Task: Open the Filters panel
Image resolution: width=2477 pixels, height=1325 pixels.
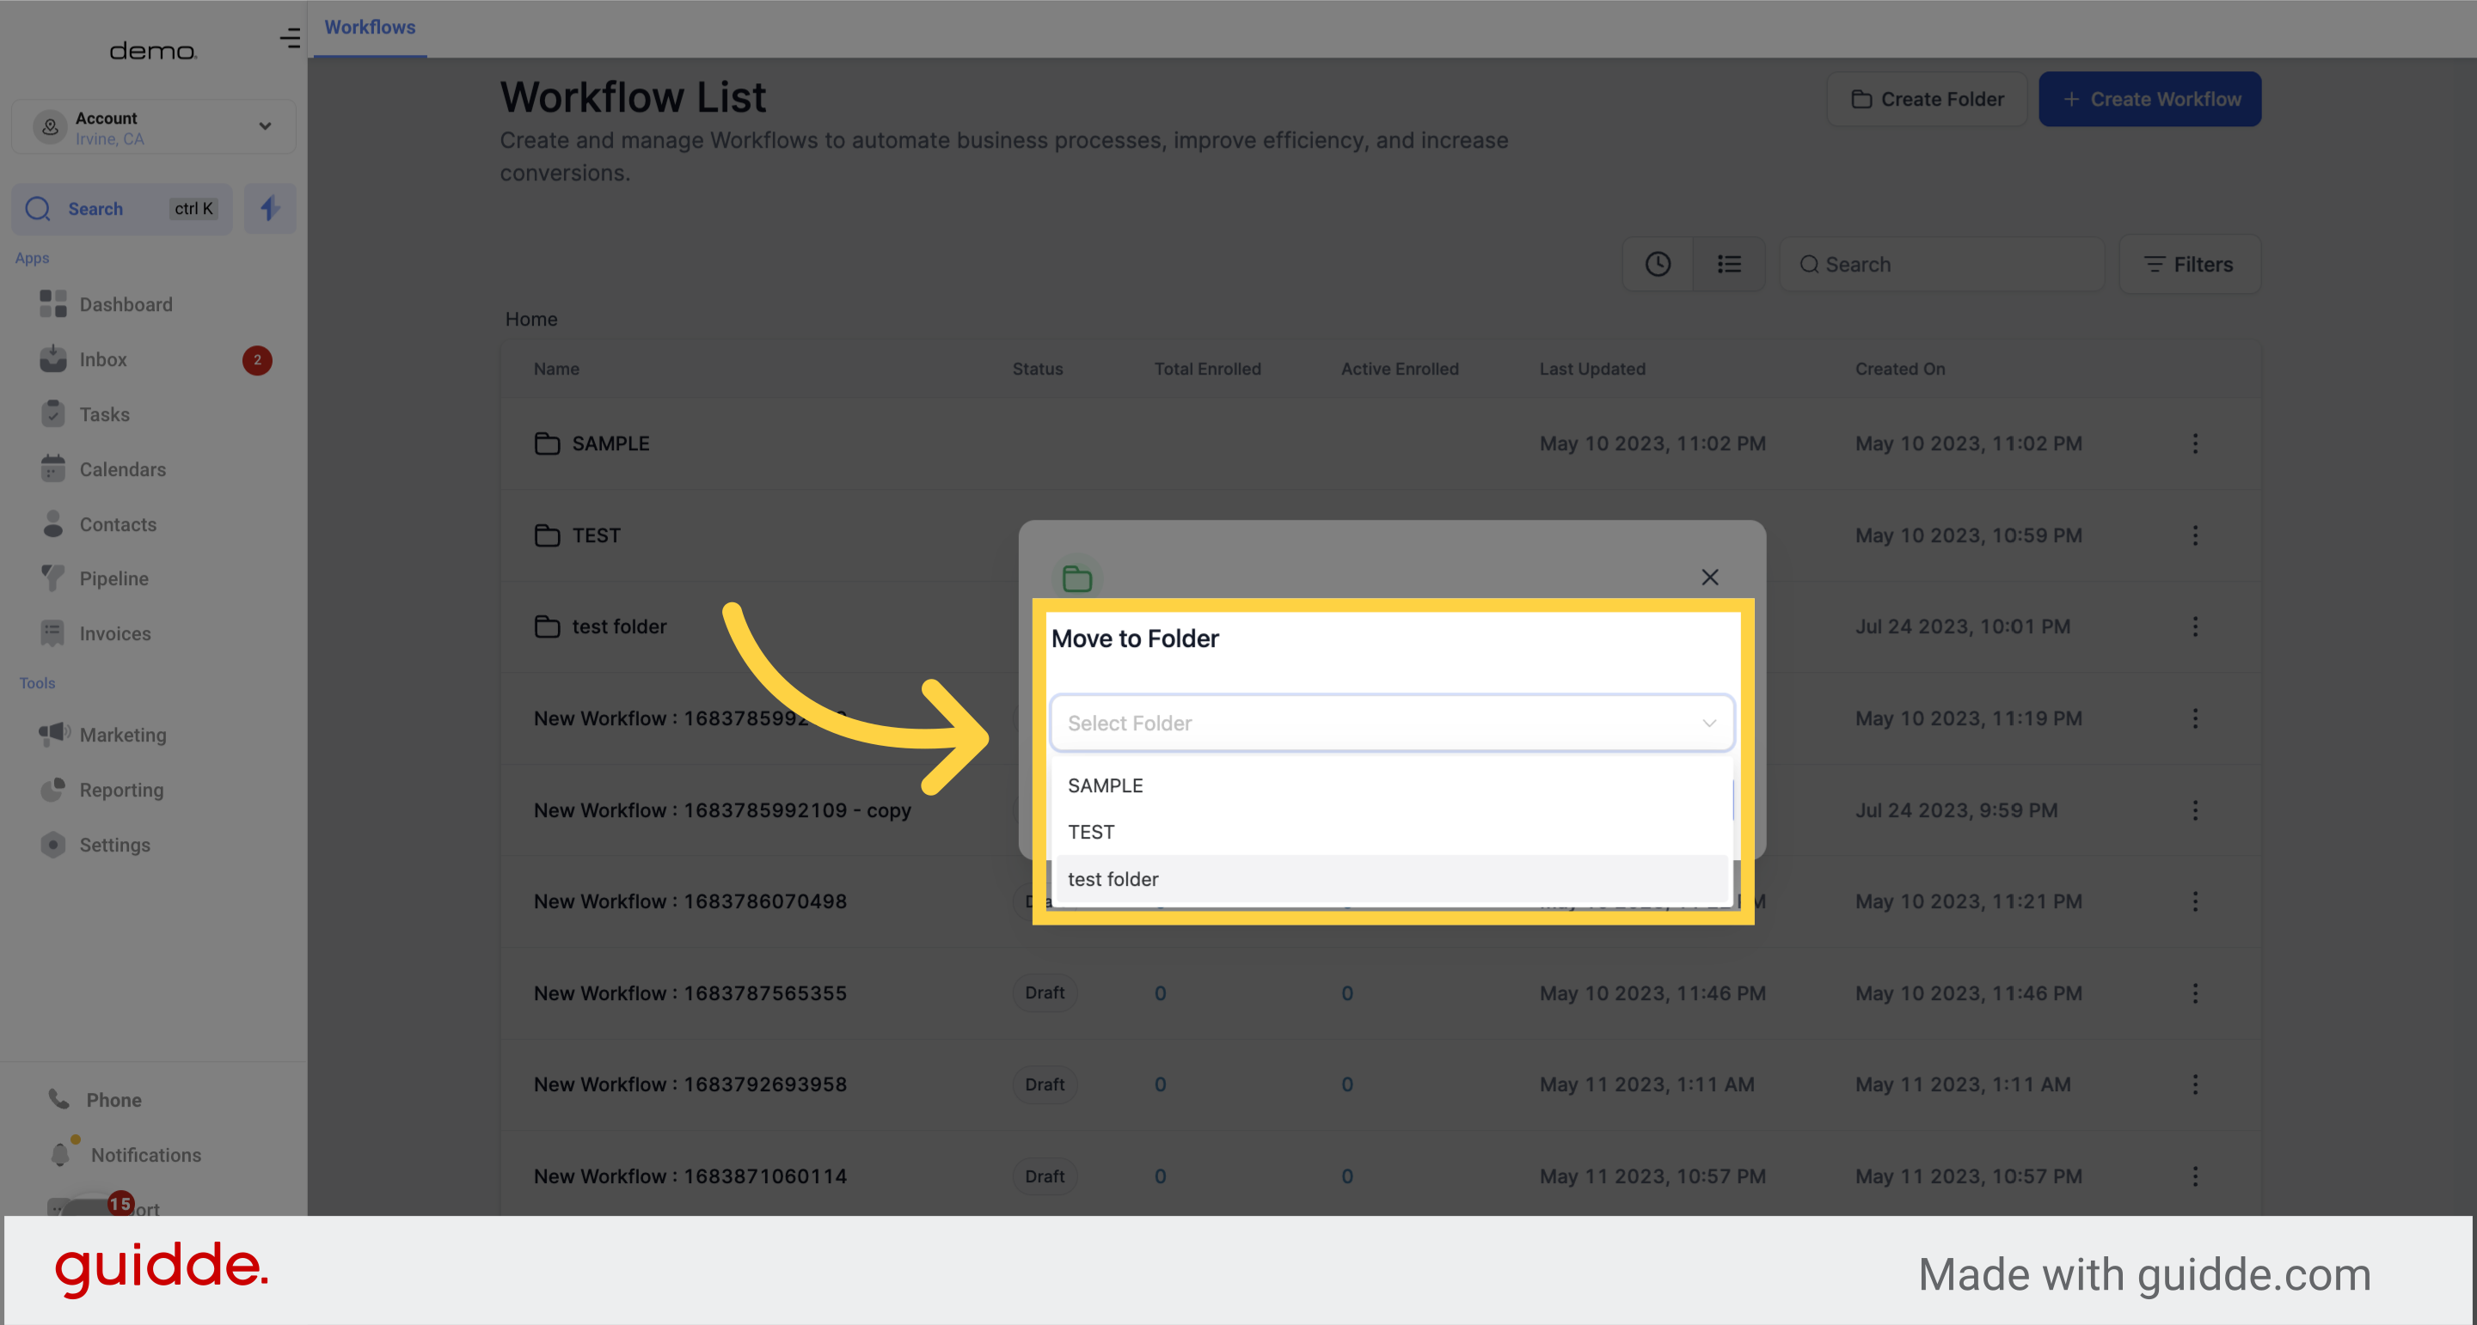Action: pyautogui.click(x=2190, y=265)
